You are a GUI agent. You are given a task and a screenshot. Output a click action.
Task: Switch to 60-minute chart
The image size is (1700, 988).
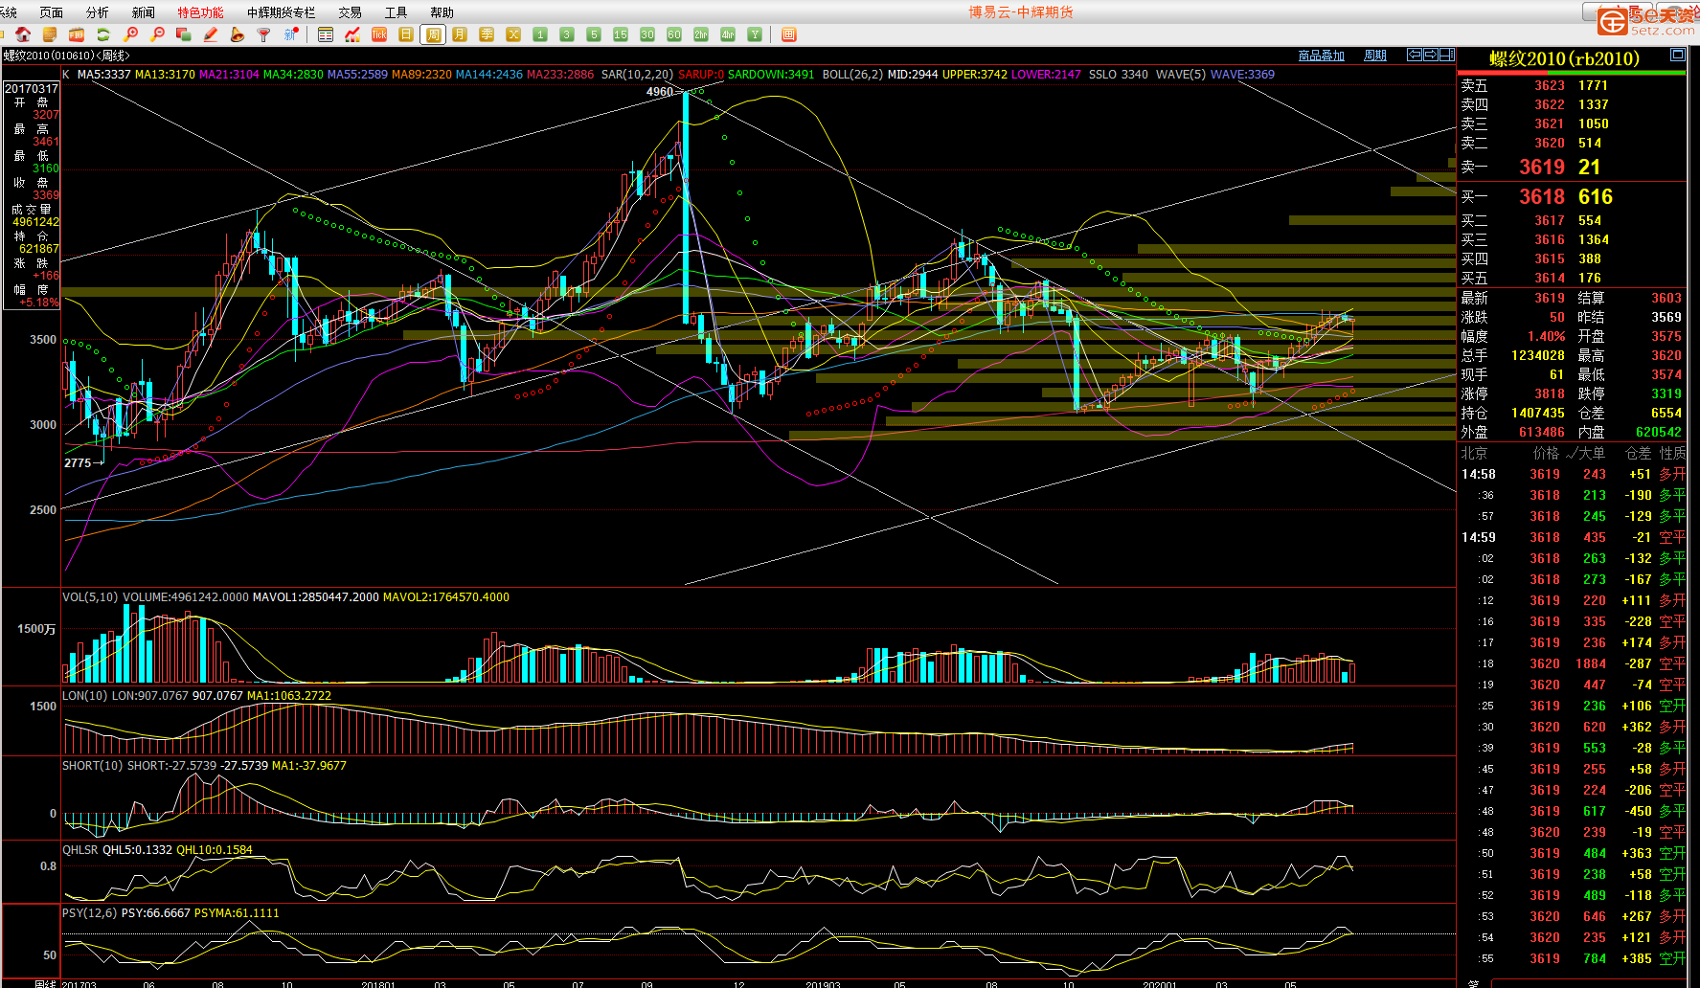(x=674, y=34)
